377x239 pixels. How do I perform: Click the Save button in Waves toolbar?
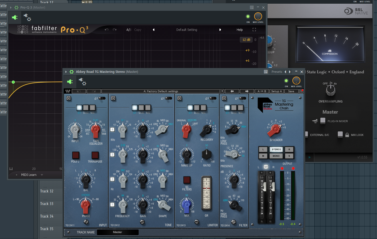coord(291,91)
